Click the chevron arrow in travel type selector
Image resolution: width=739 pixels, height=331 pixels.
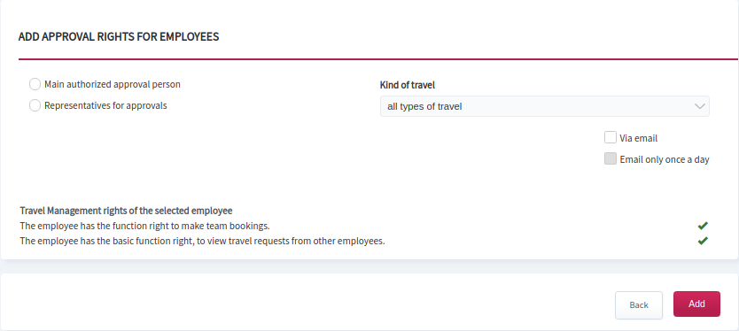pyautogui.click(x=699, y=106)
